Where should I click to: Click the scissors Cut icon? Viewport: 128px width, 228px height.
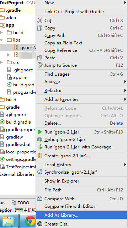pos(40,20)
